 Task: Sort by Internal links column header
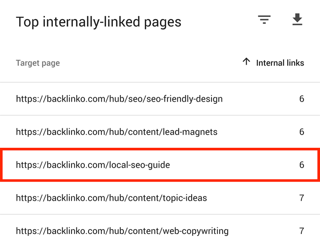pos(280,63)
